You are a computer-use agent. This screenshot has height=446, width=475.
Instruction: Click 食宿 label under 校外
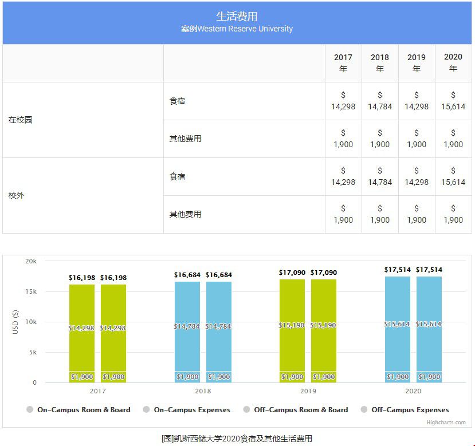point(177,176)
